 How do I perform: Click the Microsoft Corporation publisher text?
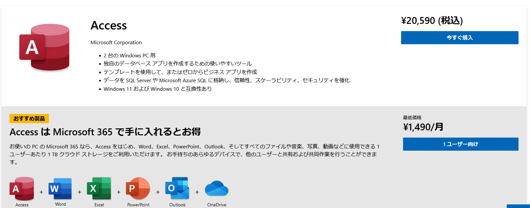[x=116, y=43]
